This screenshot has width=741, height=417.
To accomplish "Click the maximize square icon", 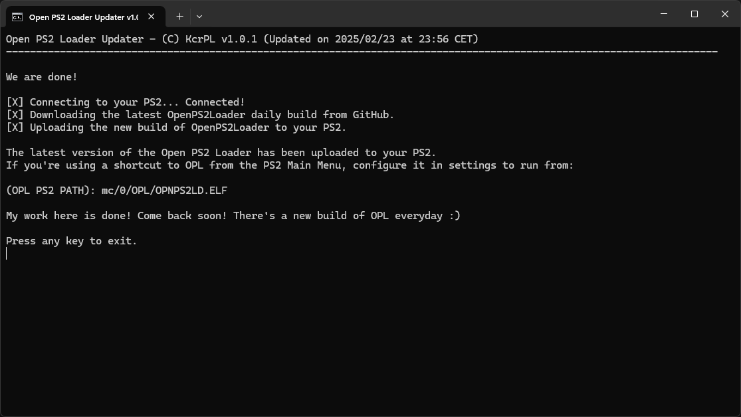I will coord(693,14).
